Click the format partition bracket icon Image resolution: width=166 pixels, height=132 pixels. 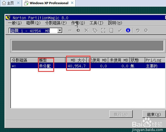pyautogui.click(x=103, y=30)
